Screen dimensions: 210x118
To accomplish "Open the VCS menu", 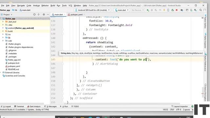I will (70, 6).
